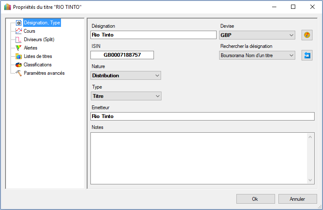Click the Désignation, Type tree icon
323x210 pixels.
(x=19, y=23)
